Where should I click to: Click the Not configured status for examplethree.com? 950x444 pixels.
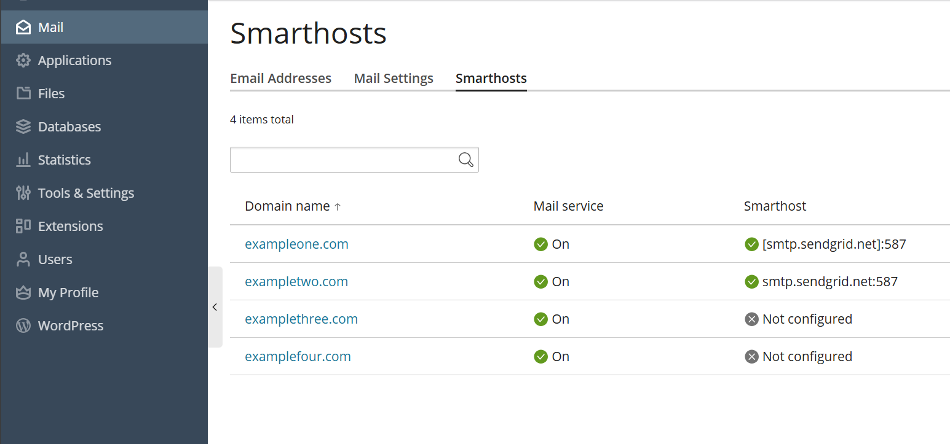pyautogui.click(x=798, y=319)
